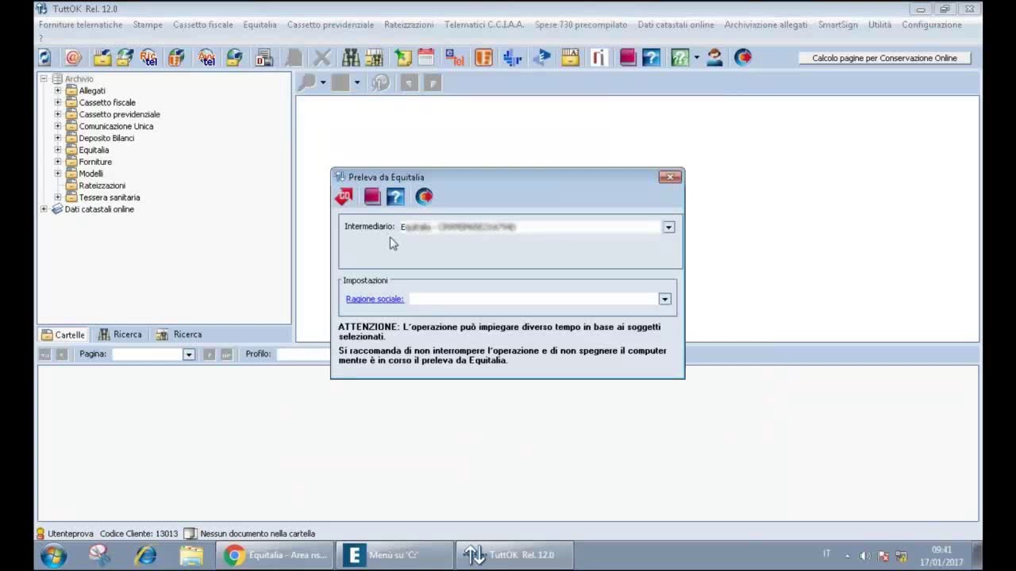Expand the Dati catastali online tree node
The width and height of the screenshot is (1016, 571).
[44, 209]
